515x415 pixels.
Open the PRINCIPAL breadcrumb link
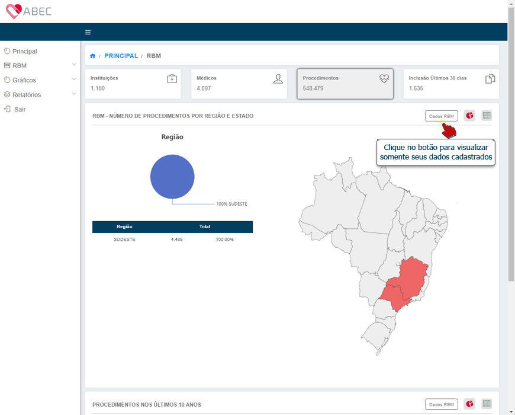[121, 56]
